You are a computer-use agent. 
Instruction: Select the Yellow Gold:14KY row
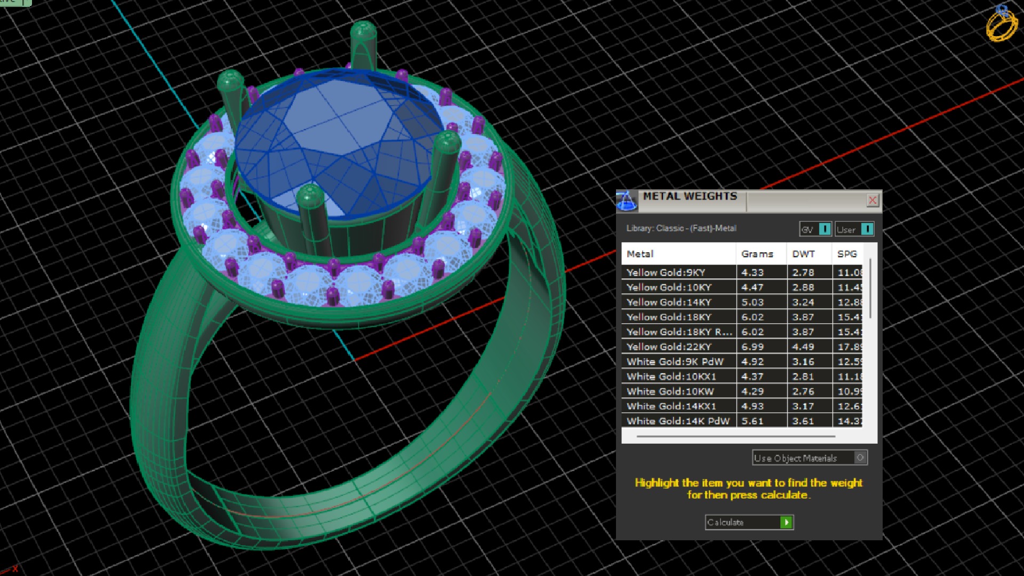point(669,302)
